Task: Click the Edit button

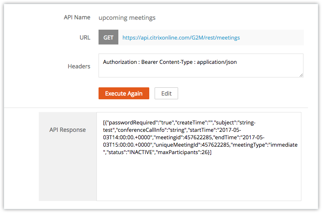Action: click(x=166, y=94)
